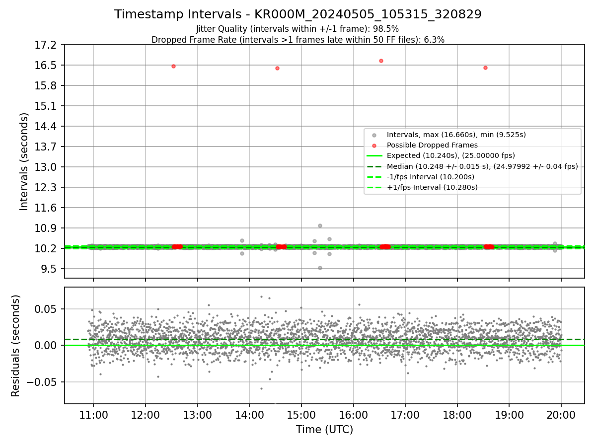Click the gray outlier point at 10.9s near 15:20
This screenshot has height=447, width=596.
point(320,225)
